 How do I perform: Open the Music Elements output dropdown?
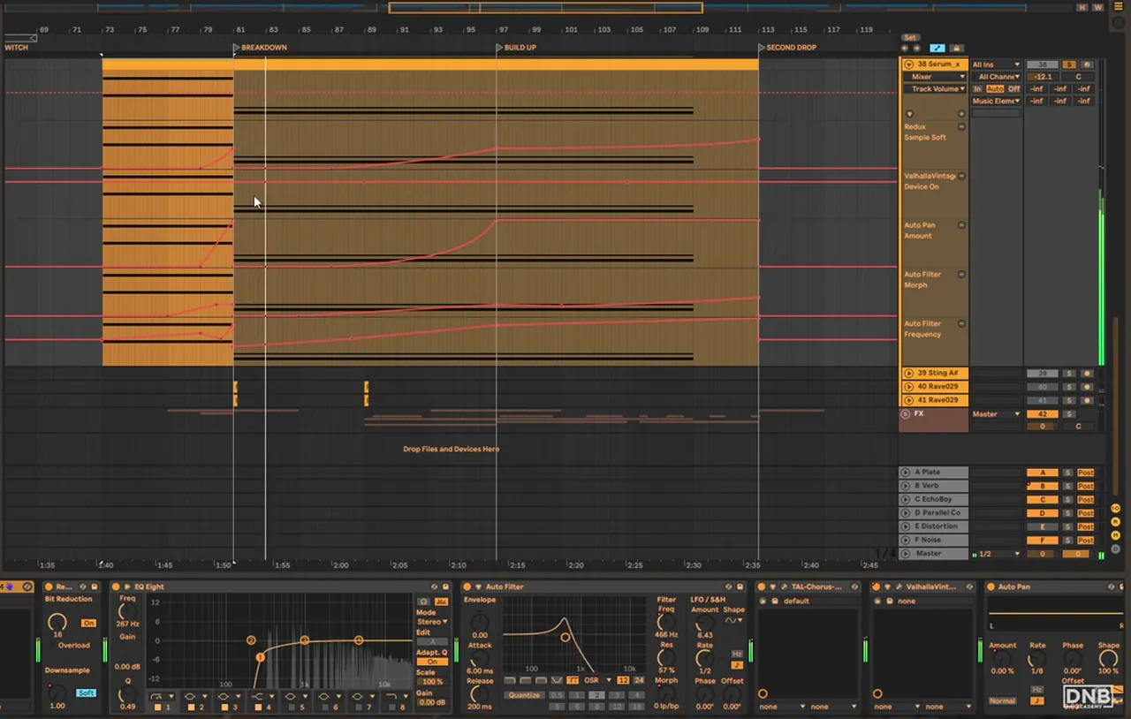click(997, 102)
